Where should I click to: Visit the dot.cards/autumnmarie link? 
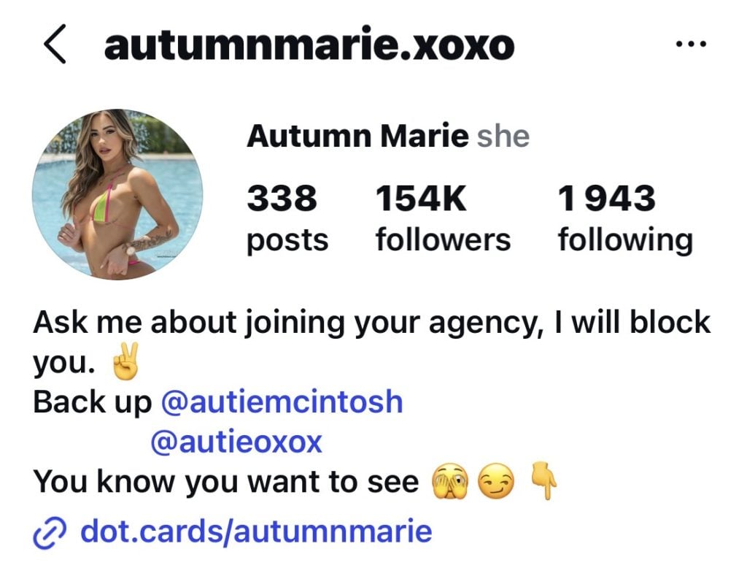tap(256, 531)
